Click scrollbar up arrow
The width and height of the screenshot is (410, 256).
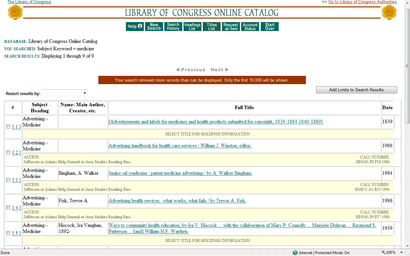pos(407,4)
